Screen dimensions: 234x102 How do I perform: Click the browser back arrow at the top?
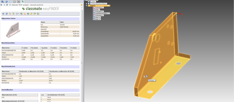click(x=1, y=5)
